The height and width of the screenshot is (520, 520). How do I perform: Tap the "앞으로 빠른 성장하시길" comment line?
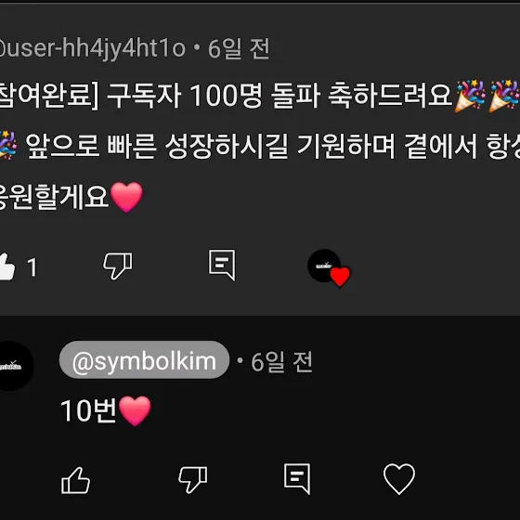(157, 147)
